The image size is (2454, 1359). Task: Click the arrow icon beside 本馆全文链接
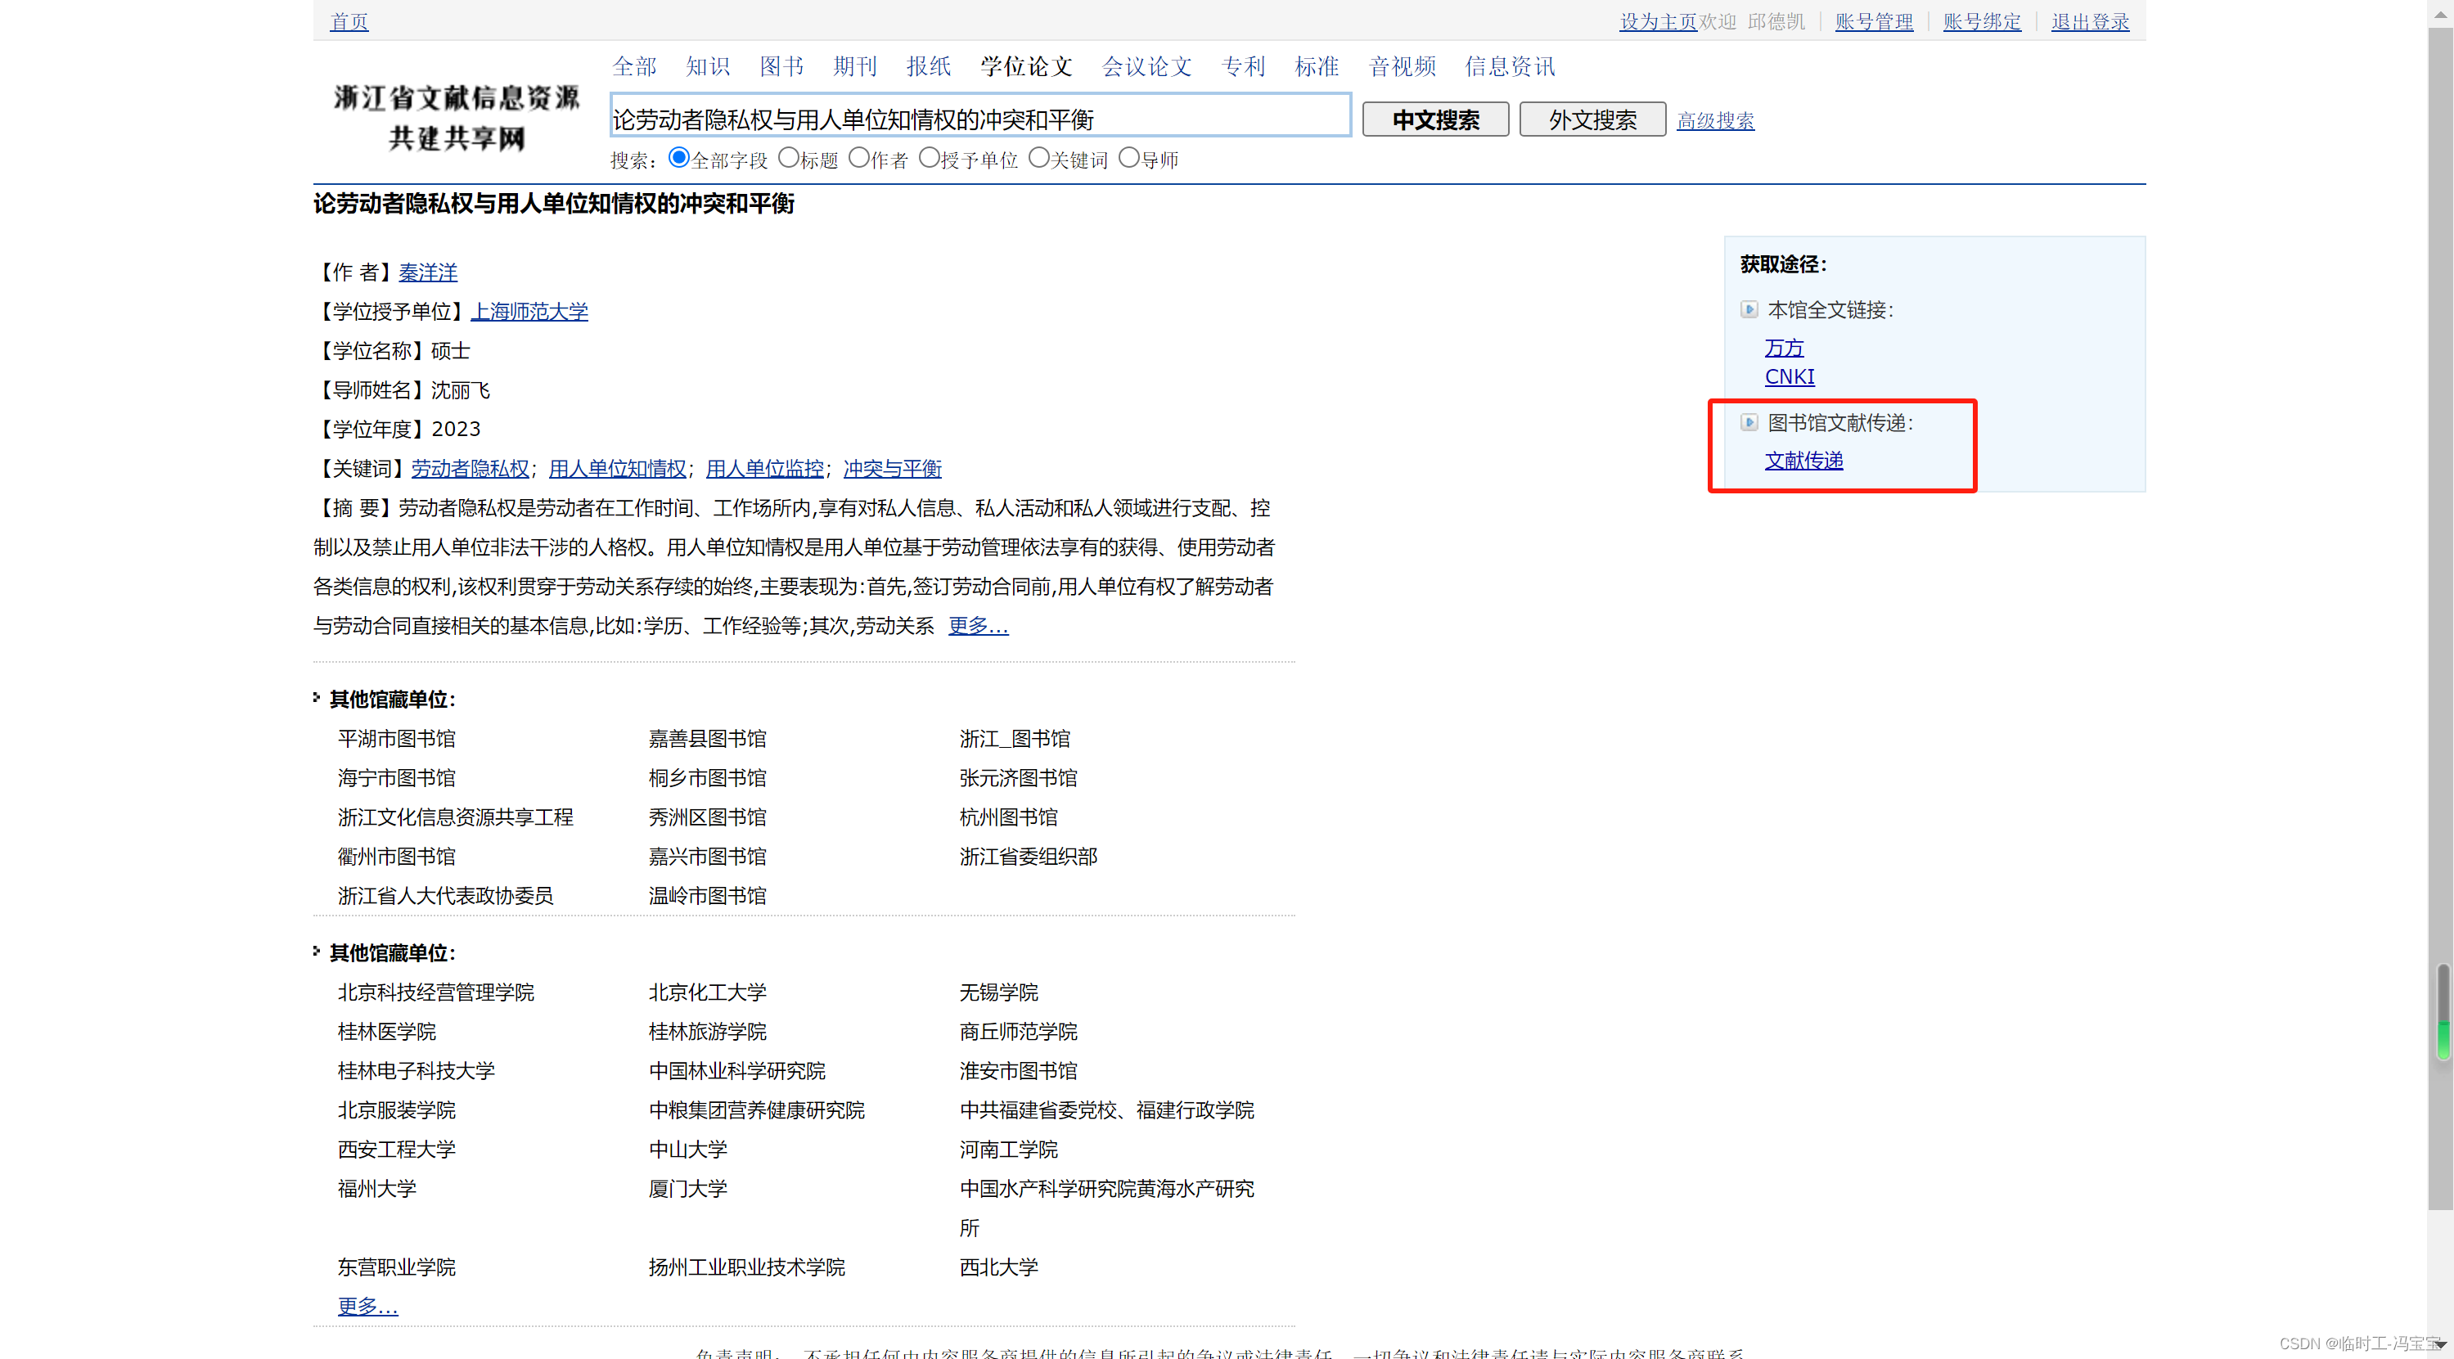(1749, 309)
